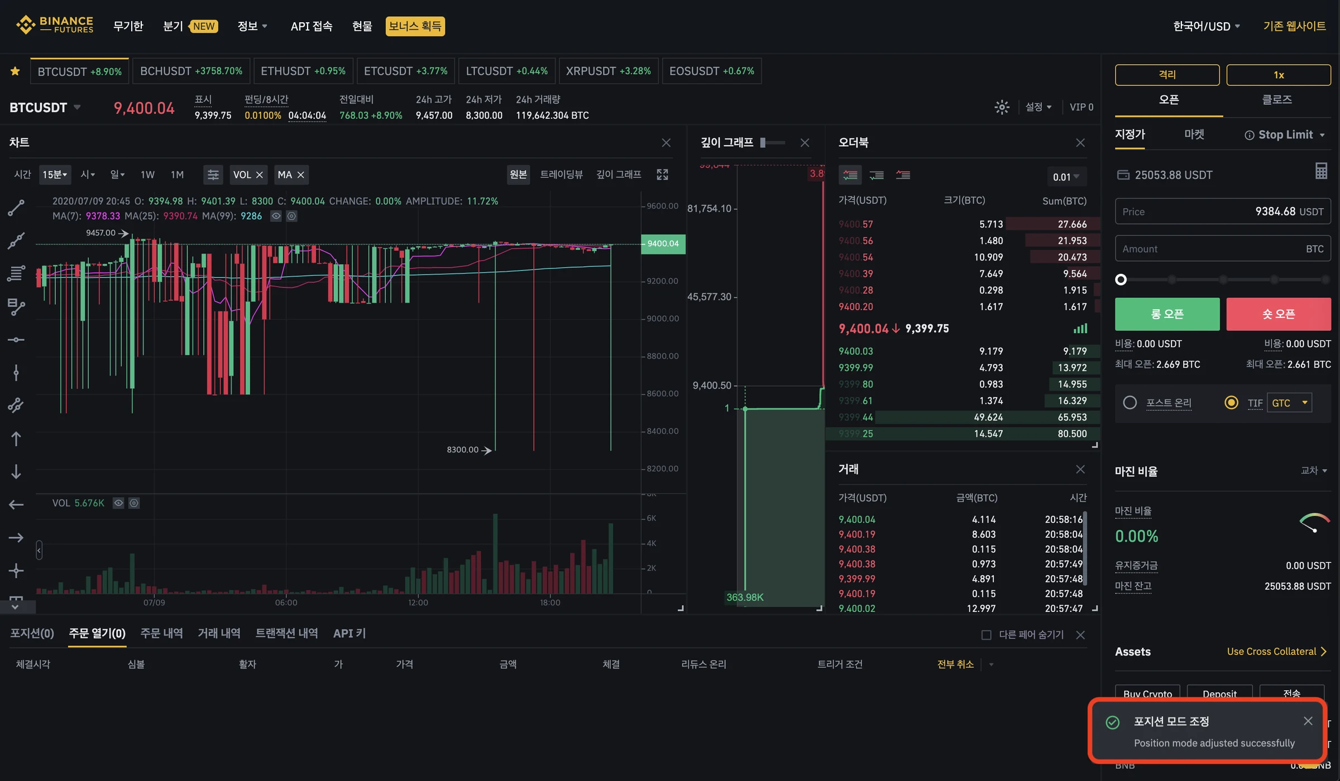This screenshot has height=781, width=1340.
Task: Open margin mode cross dropdown
Action: pyautogui.click(x=1314, y=471)
